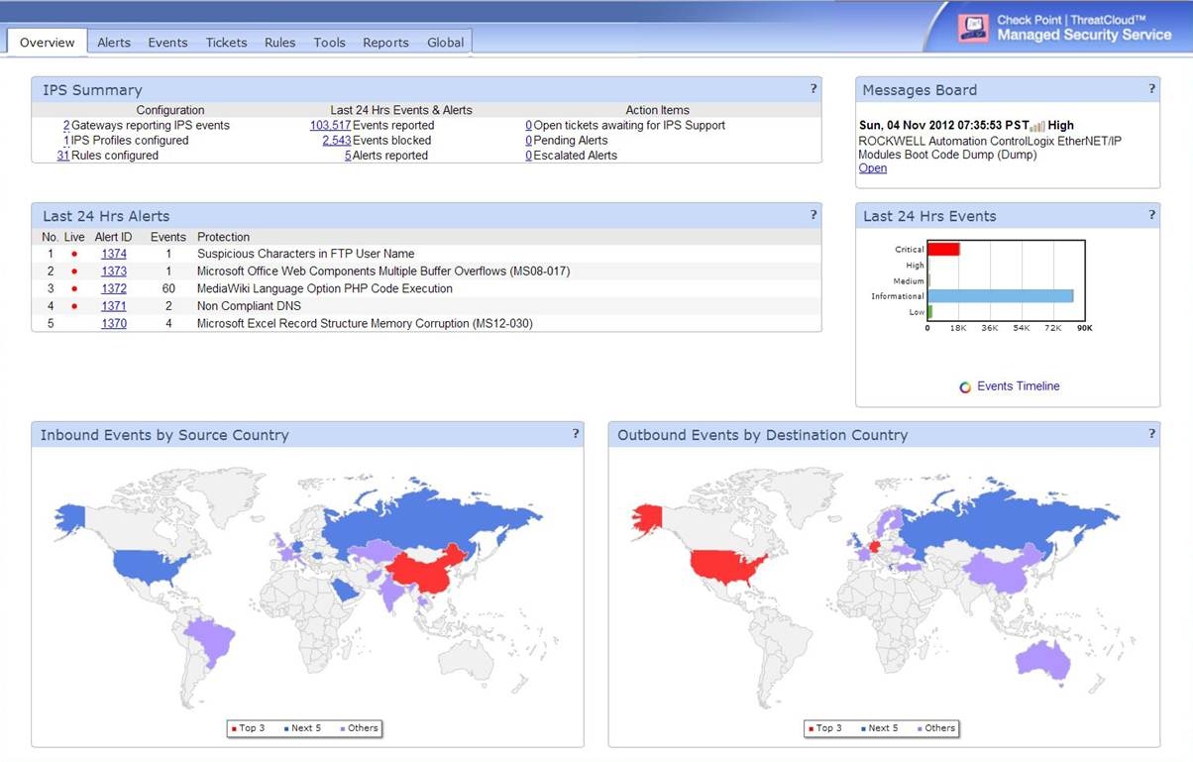Click the Alert ID column header
The image size is (1193, 762).
[114, 237]
